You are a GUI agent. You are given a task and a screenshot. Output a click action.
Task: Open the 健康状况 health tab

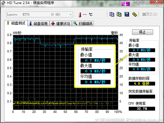[x=61, y=24]
